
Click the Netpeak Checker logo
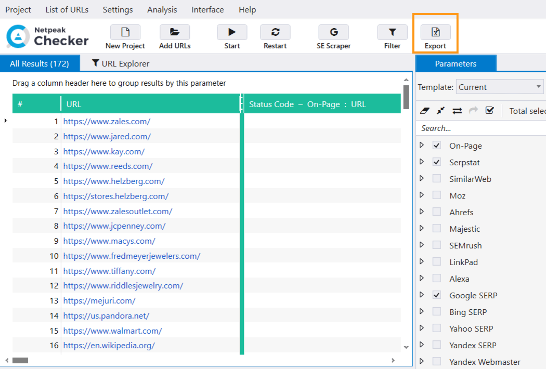tap(47, 36)
